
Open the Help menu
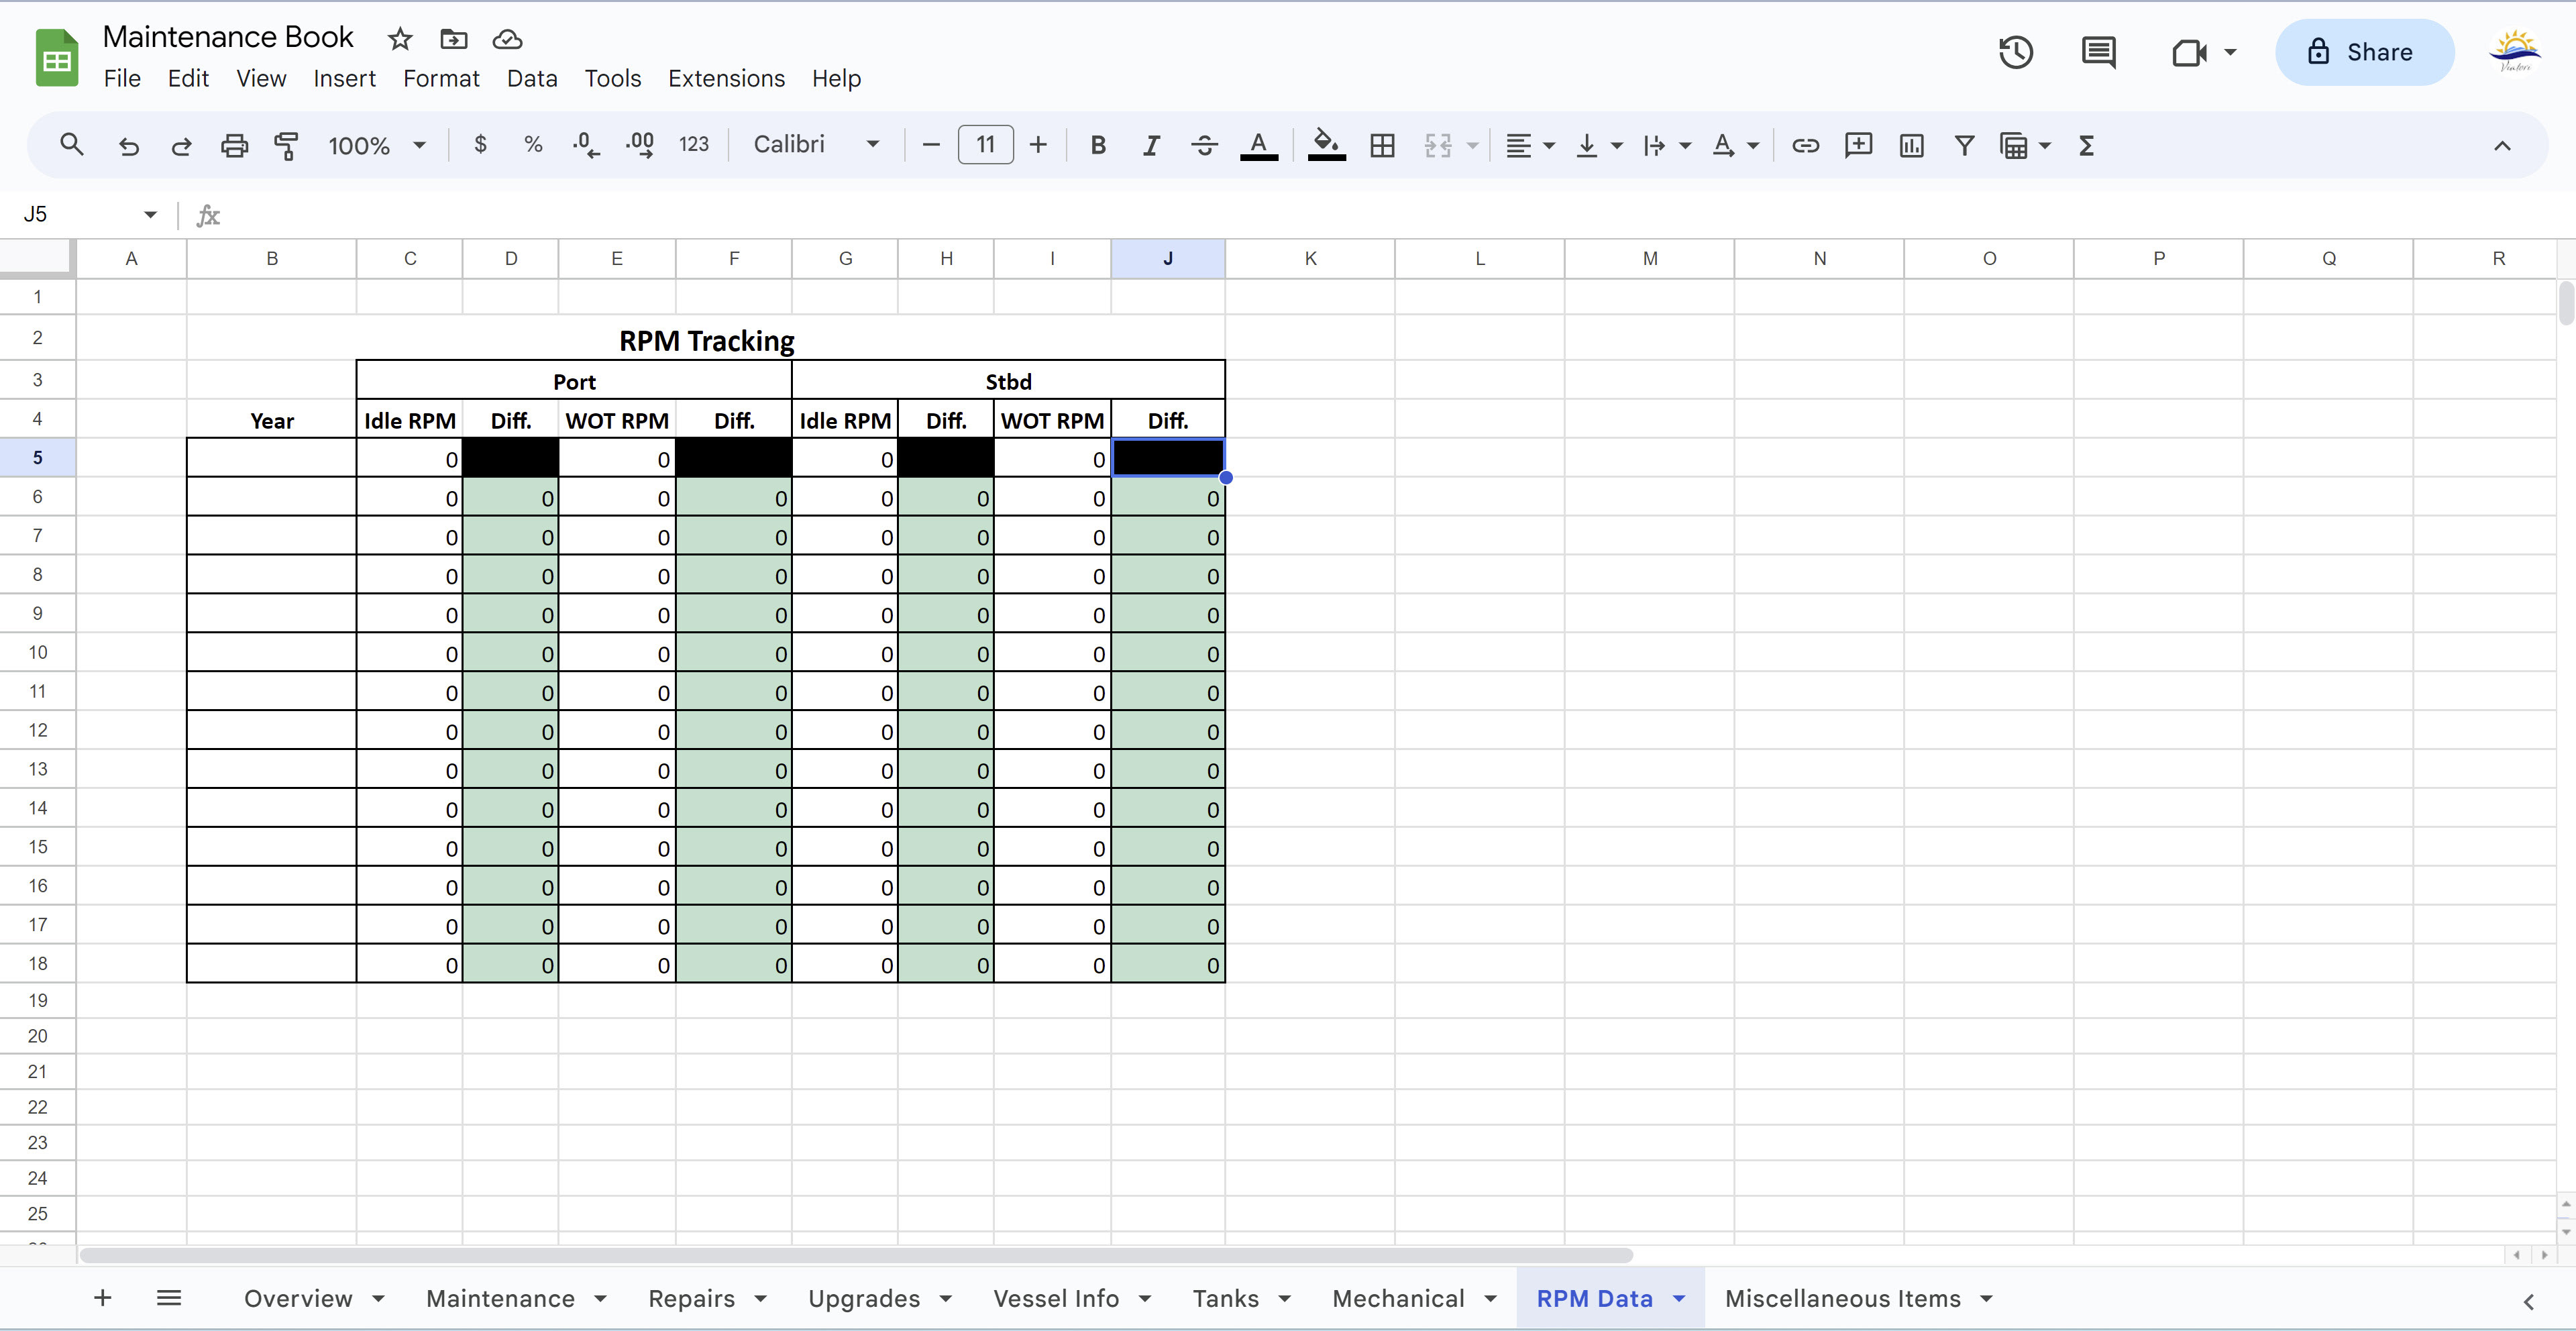coord(836,78)
